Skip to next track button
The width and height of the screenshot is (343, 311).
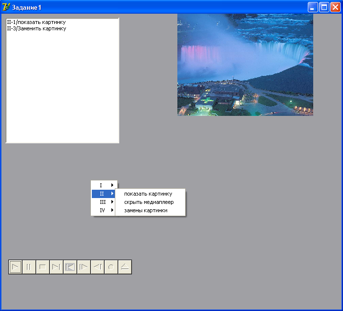click(x=56, y=267)
